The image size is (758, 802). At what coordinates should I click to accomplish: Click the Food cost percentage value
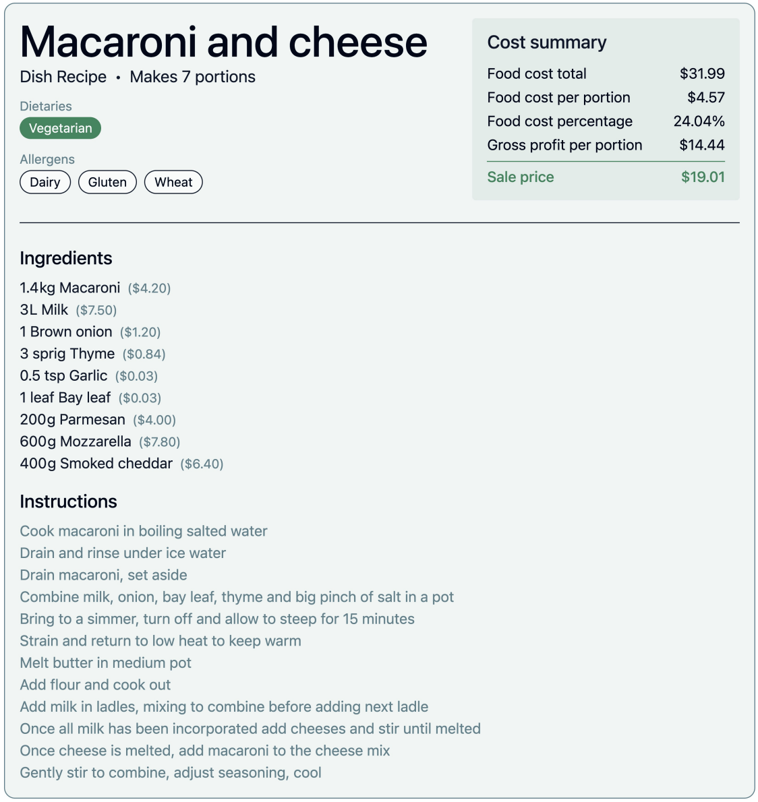tap(699, 121)
